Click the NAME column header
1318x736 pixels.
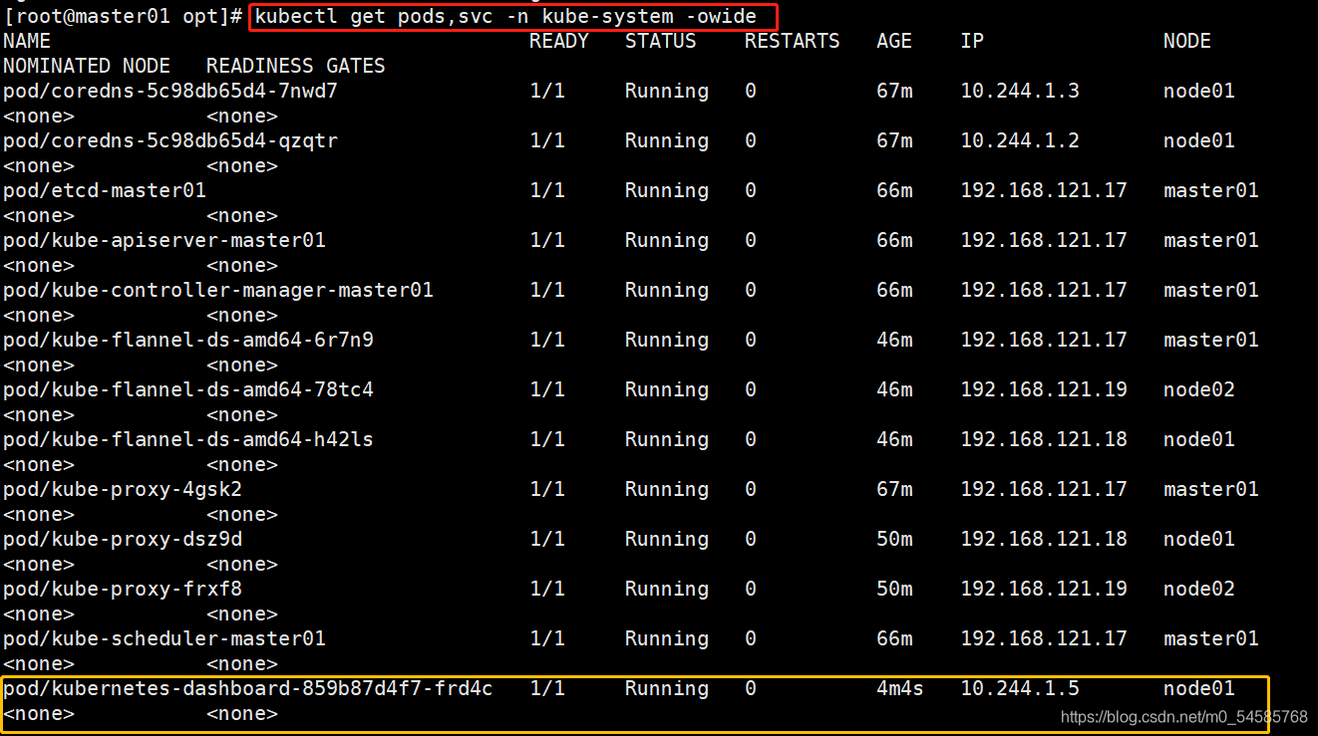pyautogui.click(x=27, y=41)
